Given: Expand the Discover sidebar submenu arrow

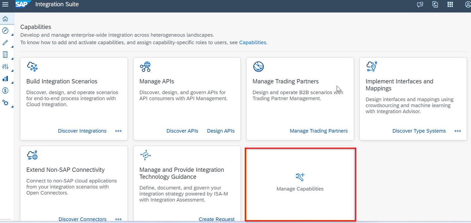Looking at the screenshot, I should pos(12,35).
